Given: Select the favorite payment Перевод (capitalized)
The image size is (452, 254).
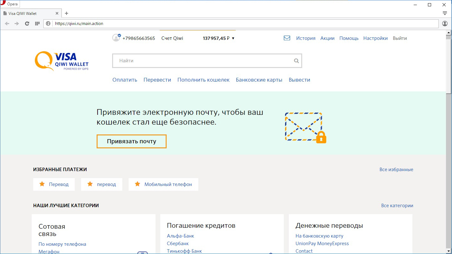Looking at the screenshot, I should 54,184.
